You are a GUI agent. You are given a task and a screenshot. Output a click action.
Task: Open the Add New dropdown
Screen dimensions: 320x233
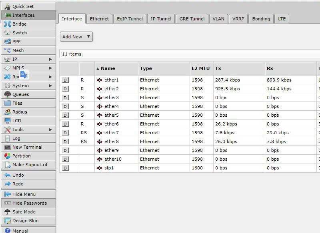pyautogui.click(x=76, y=37)
